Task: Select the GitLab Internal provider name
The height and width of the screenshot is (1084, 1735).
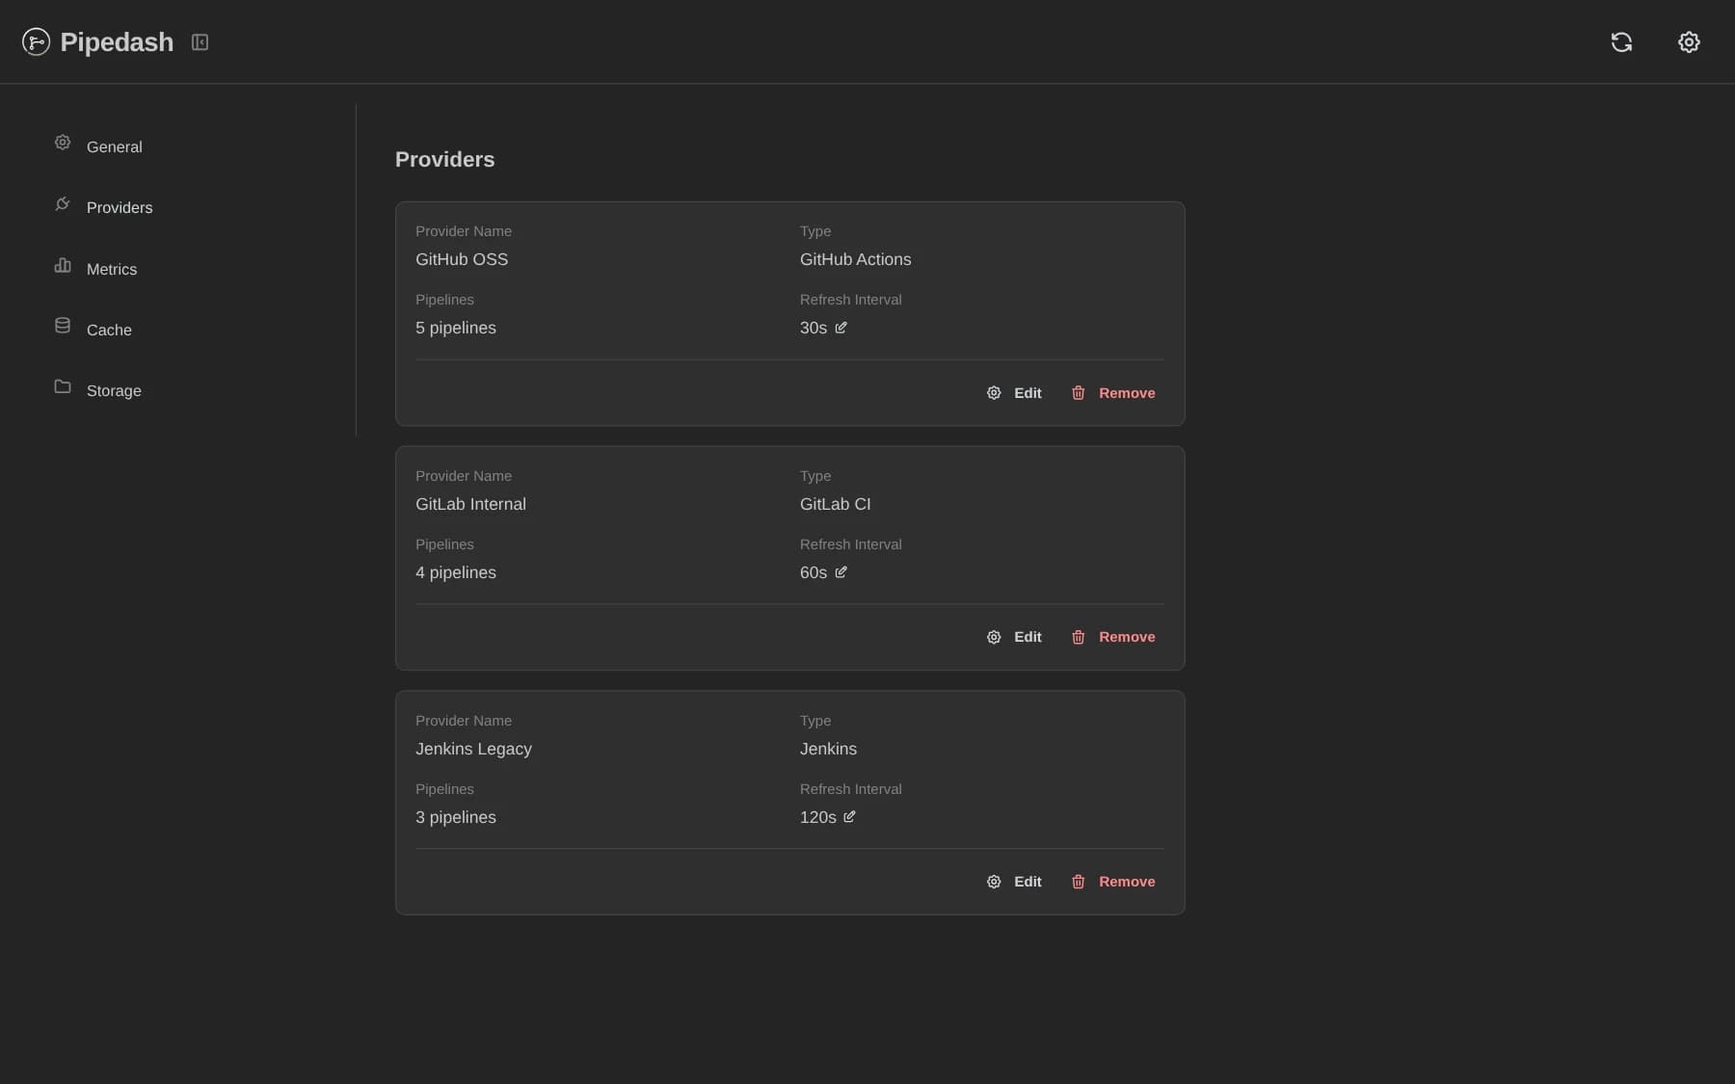Action: pyautogui.click(x=470, y=504)
